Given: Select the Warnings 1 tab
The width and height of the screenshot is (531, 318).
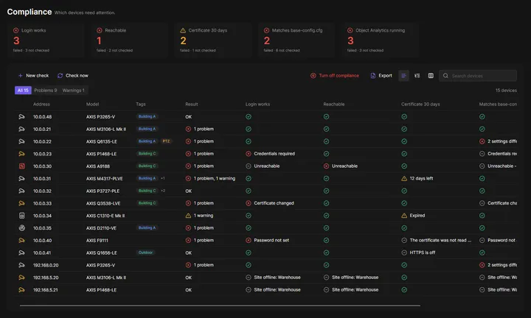Looking at the screenshot, I should (74, 91).
